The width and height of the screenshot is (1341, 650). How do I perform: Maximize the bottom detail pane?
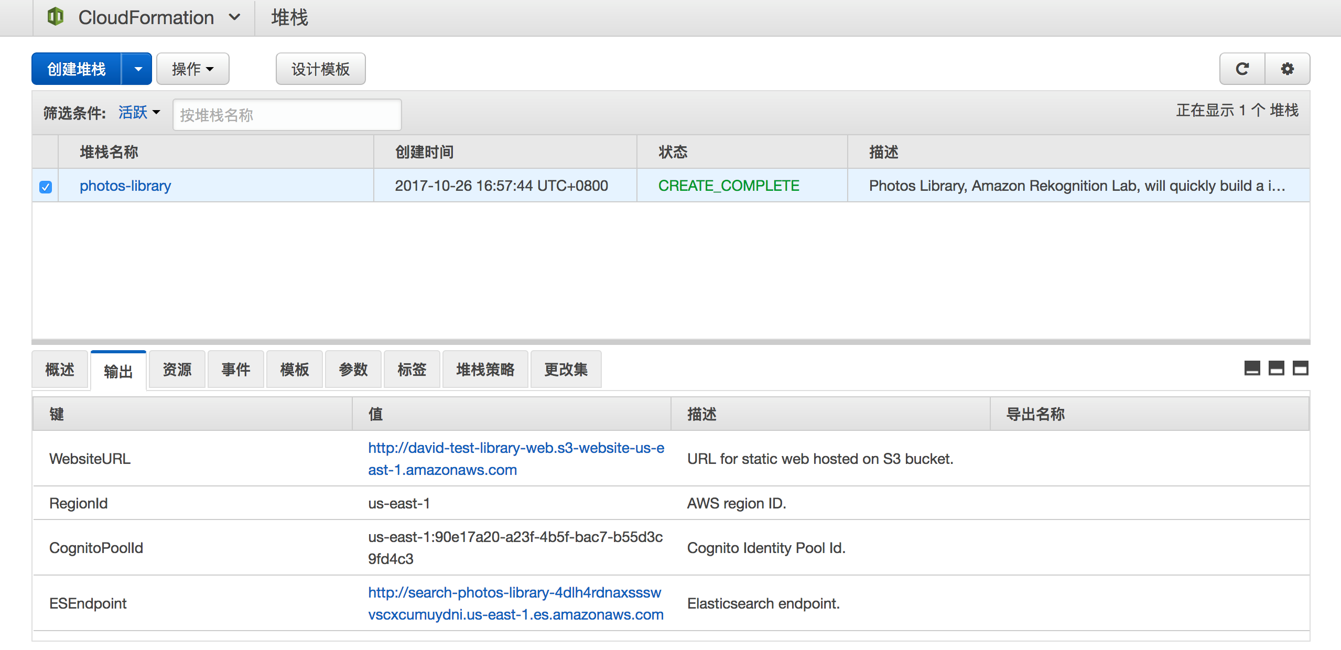click(1300, 368)
